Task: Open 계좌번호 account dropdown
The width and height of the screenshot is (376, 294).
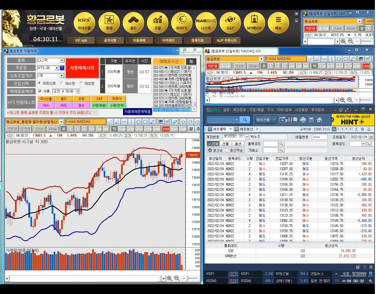Action: [247, 137]
